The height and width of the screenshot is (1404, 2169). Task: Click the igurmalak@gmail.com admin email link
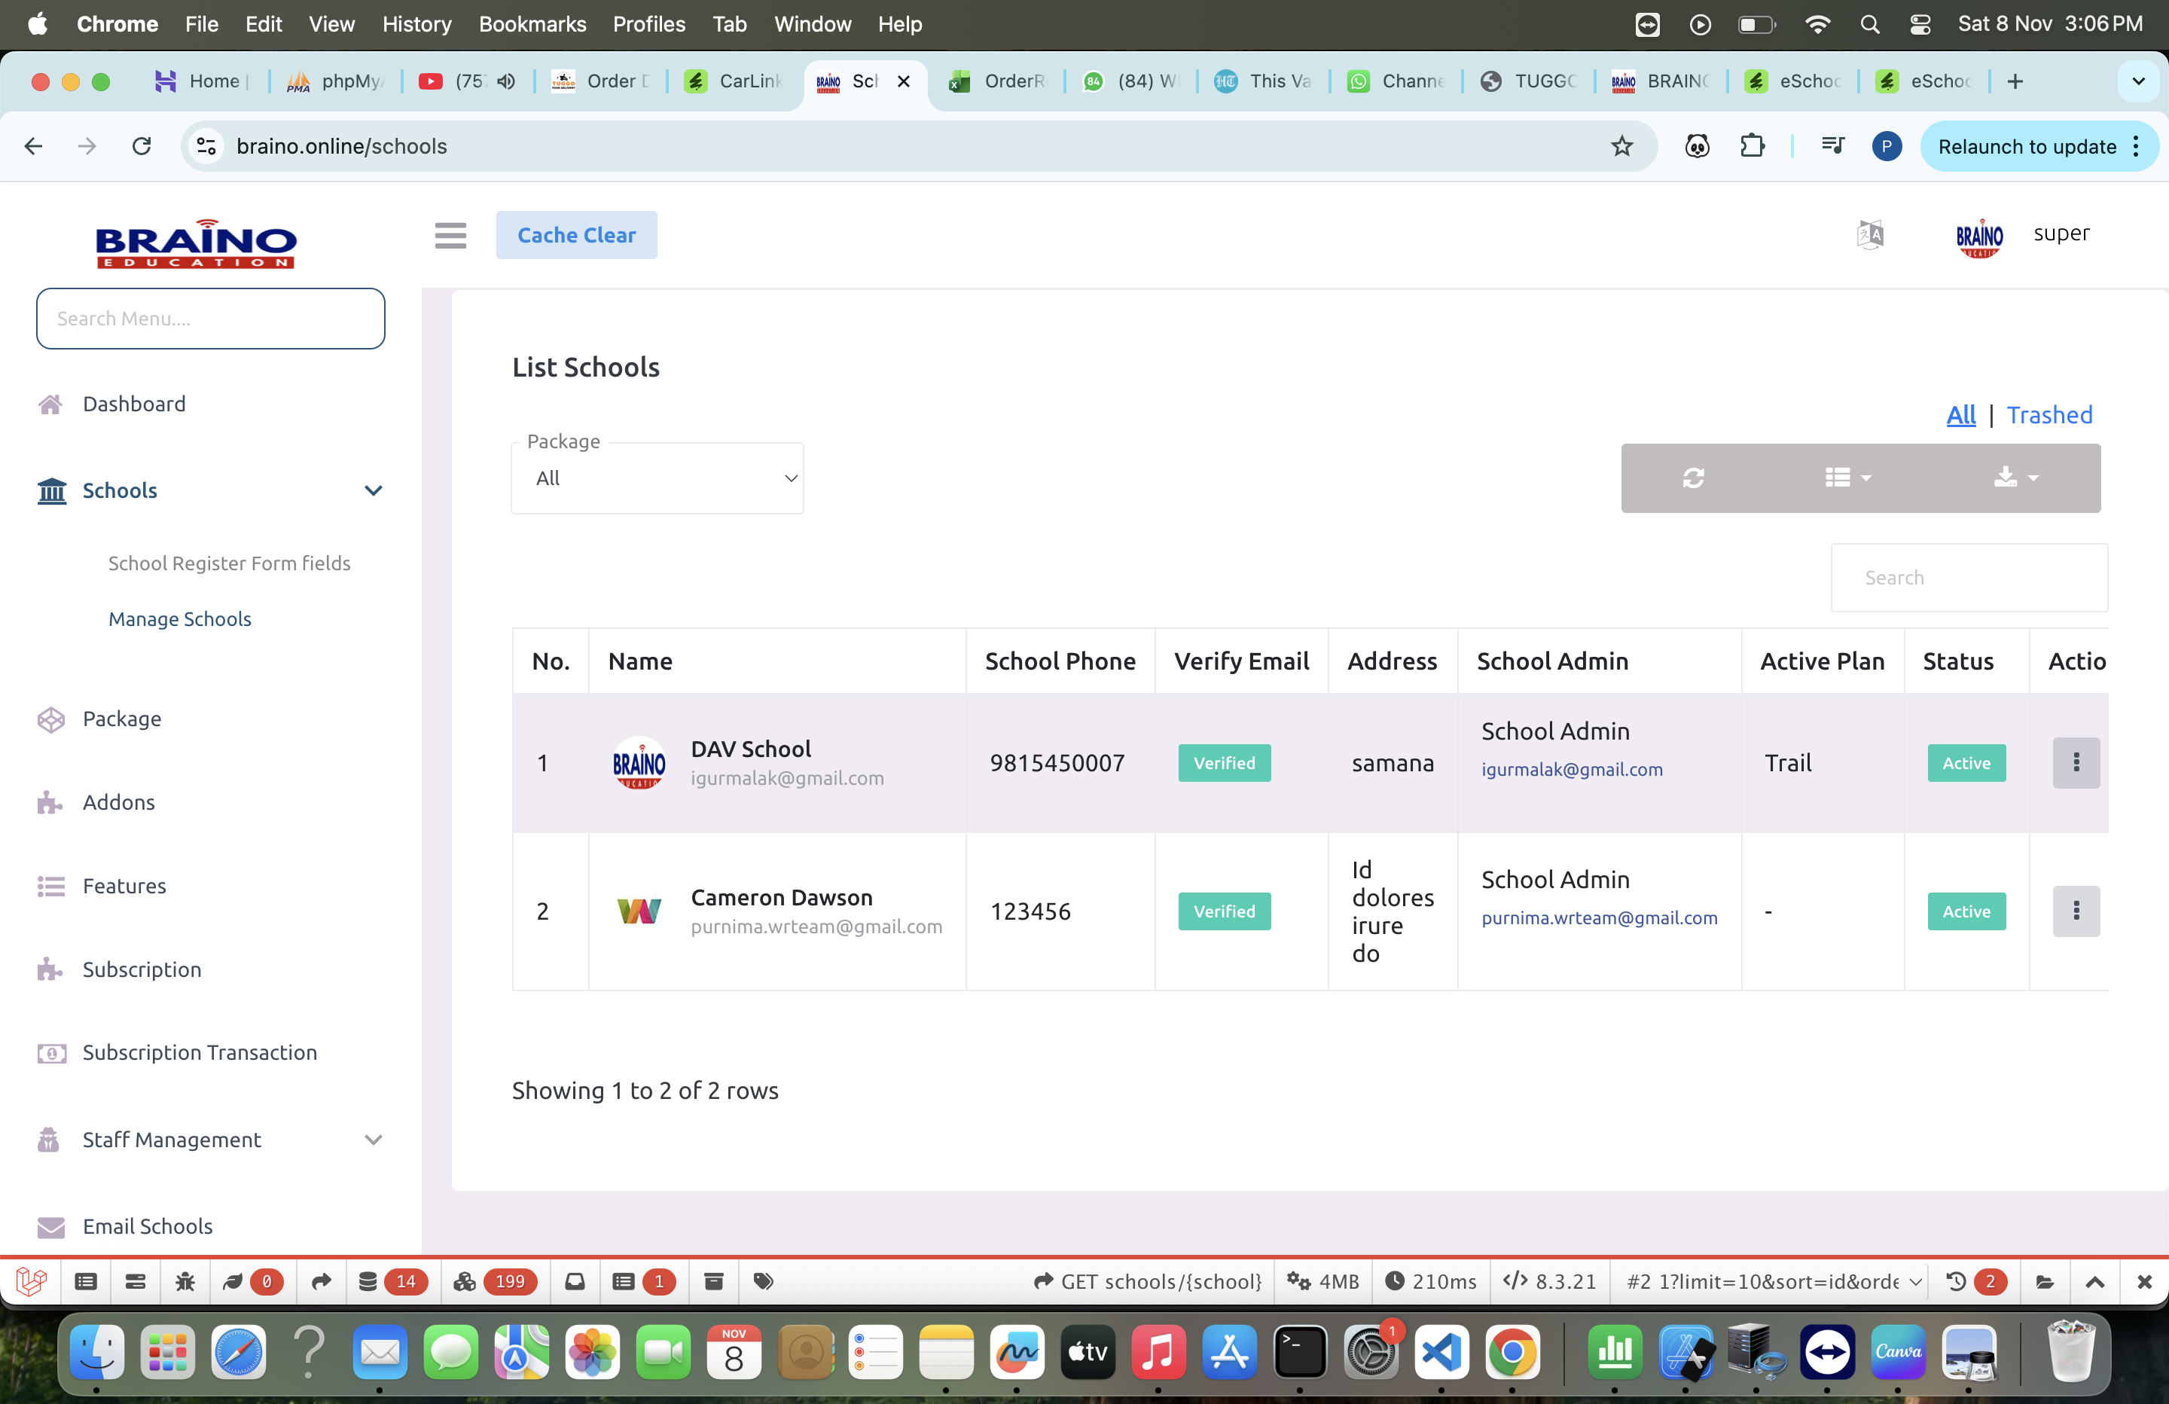(x=1571, y=770)
